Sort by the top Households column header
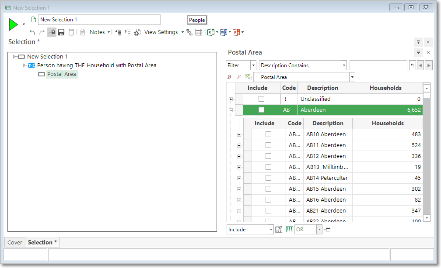441x268 pixels. click(x=385, y=88)
